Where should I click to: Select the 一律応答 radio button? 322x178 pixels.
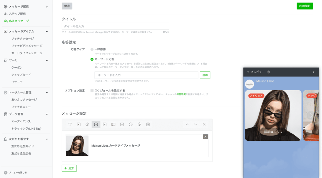point(92,50)
